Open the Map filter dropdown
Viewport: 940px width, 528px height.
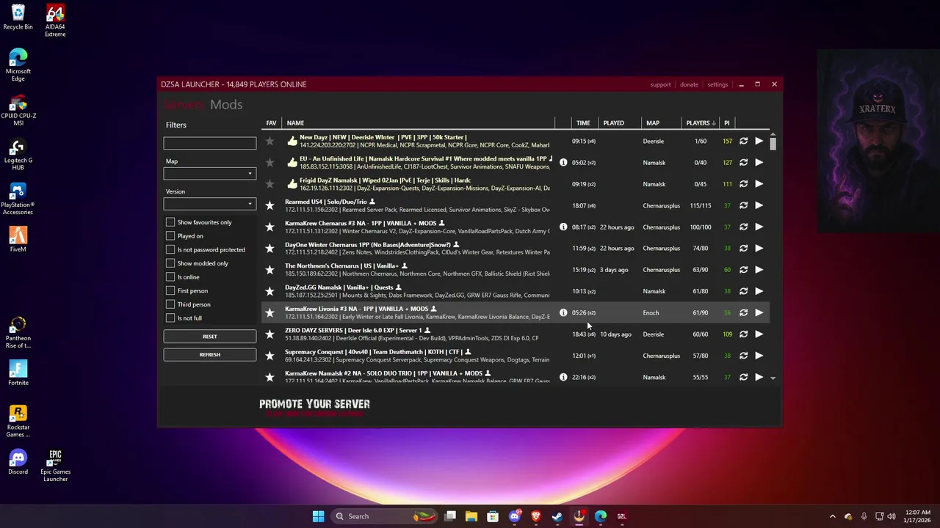click(209, 174)
